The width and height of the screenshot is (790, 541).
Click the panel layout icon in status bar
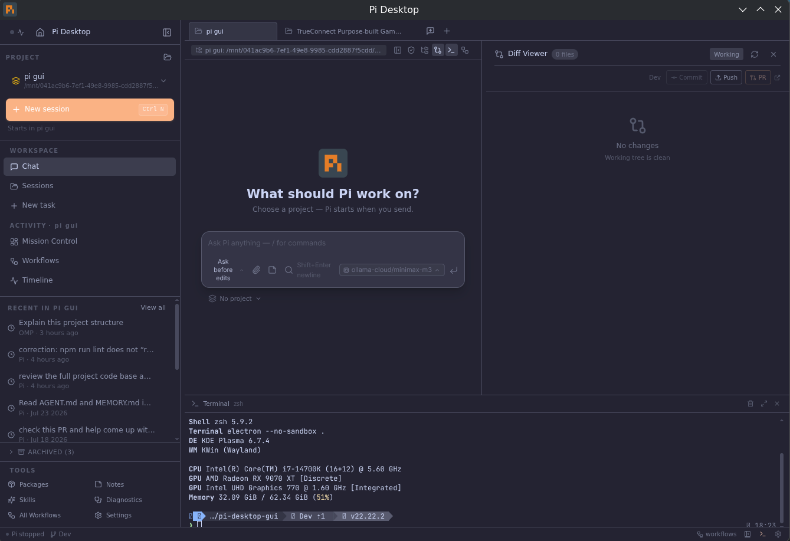tap(748, 534)
